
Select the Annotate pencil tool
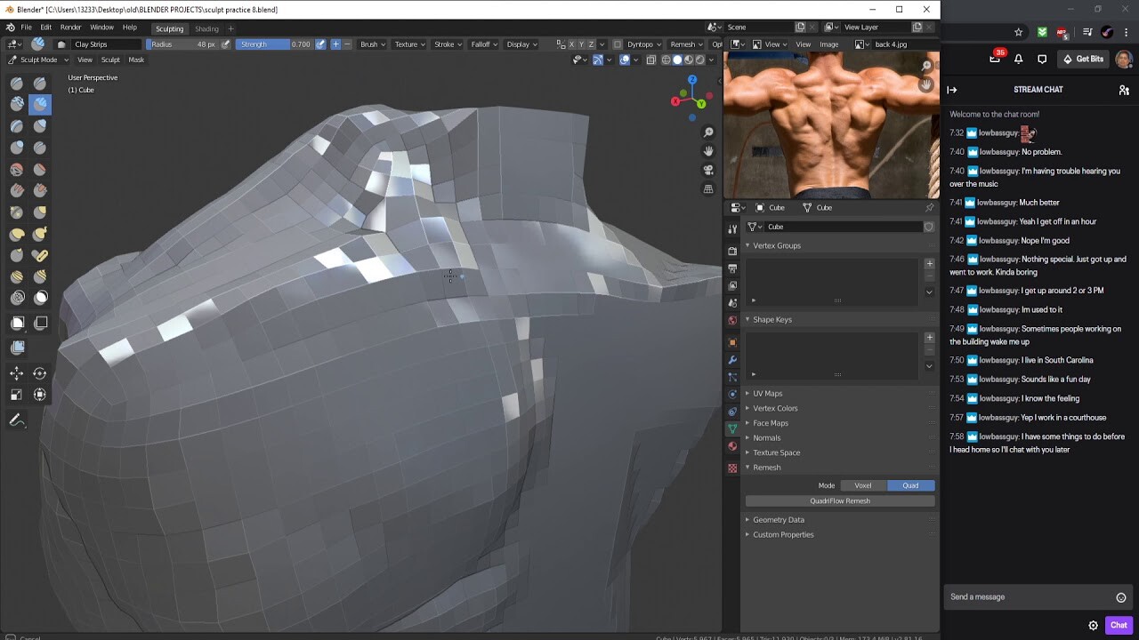click(17, 420)
